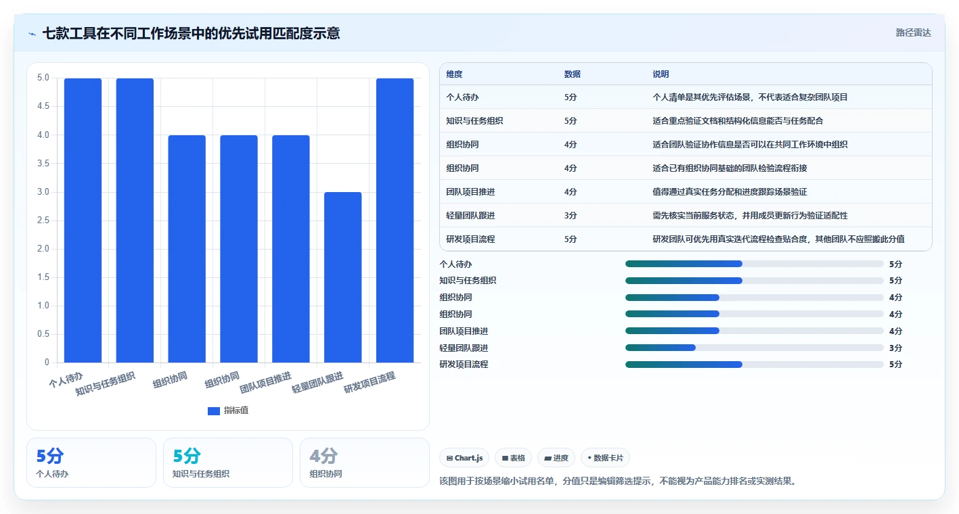Select the 表格 chip label

pyautogui.click(x=518, y=458)
